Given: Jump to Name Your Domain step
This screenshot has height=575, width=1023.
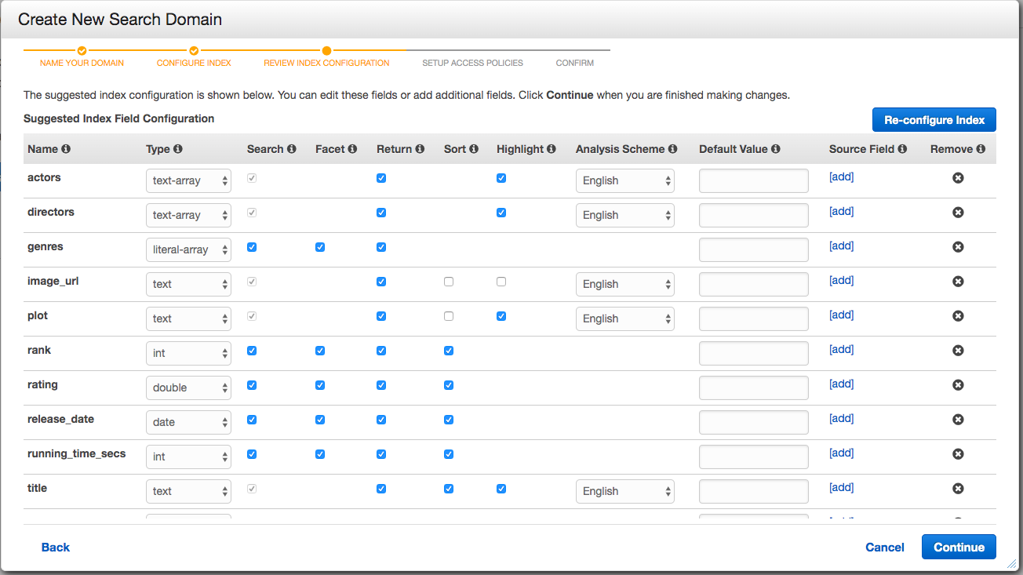Looking at the screenshot, I should coord(82,63).
